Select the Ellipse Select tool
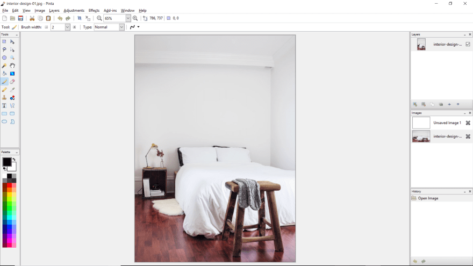473x266 pixels. tap(4, 57)
